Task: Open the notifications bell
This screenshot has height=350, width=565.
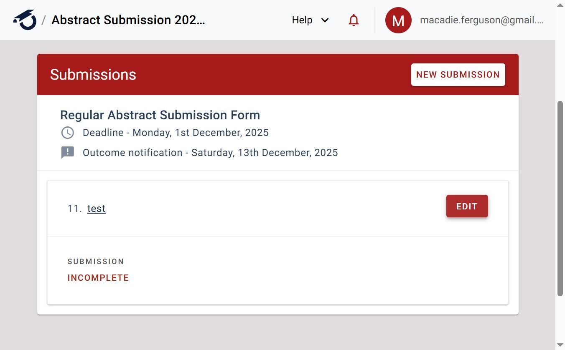Action: click(x=354, y=20)
